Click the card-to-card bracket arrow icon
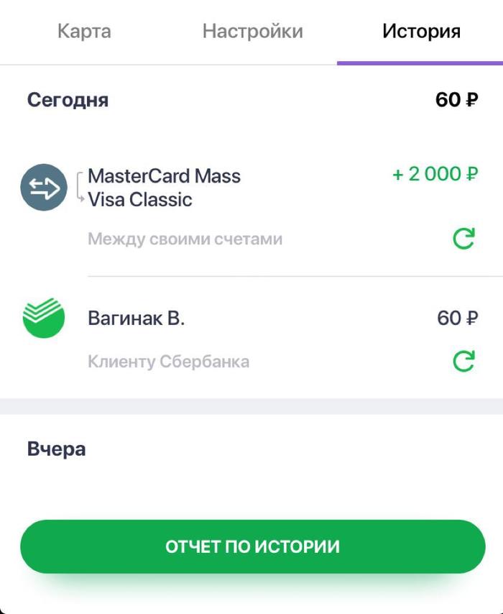Screen dimensions: 503x614 [80, 187]
